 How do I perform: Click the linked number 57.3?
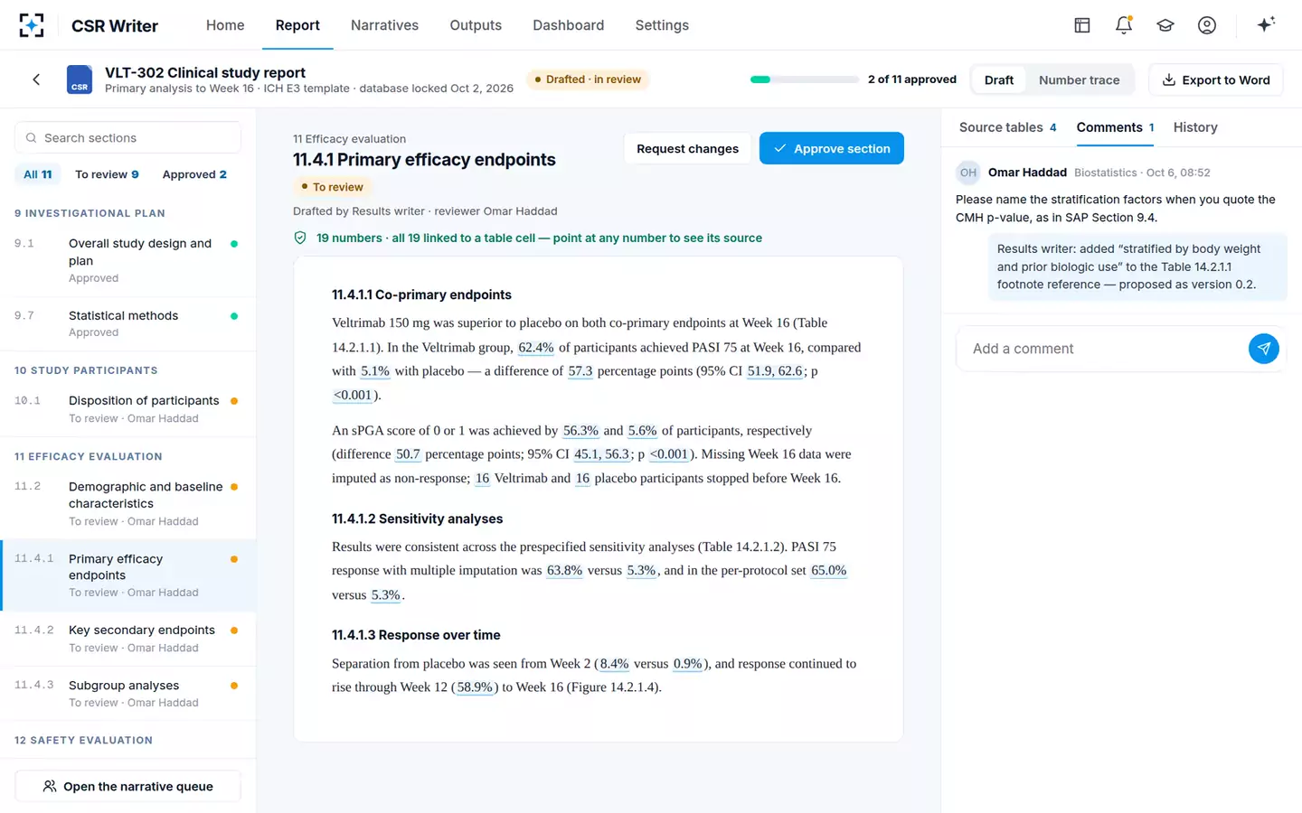tap(580, 370)
